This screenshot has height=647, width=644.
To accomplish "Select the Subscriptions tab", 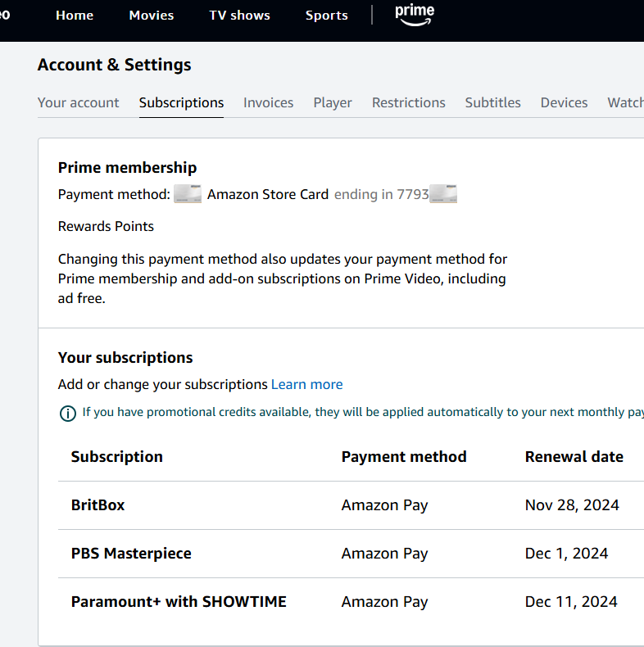I will [x=181, y=102].
